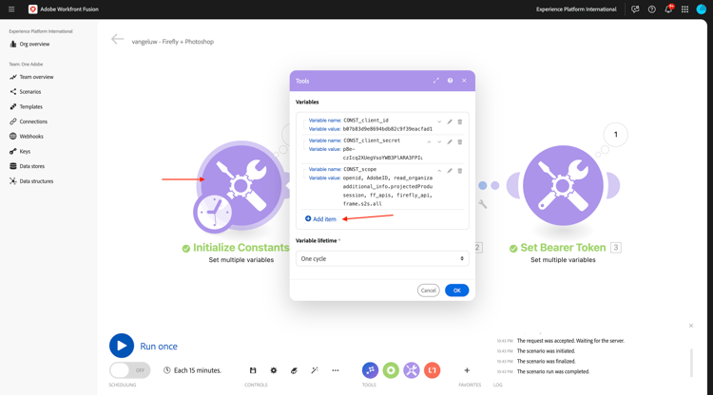This screenshot has height=395, width=713.
Task: Click the Cancel button
Action: click(429, 291)
